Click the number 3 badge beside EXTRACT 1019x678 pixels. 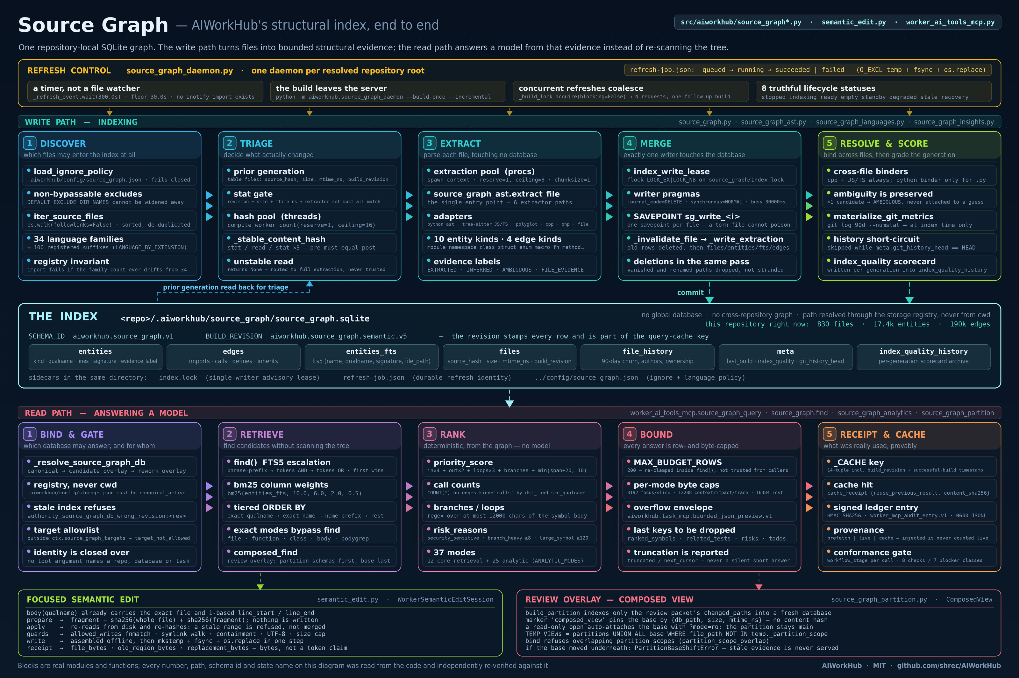pos(430,143)
